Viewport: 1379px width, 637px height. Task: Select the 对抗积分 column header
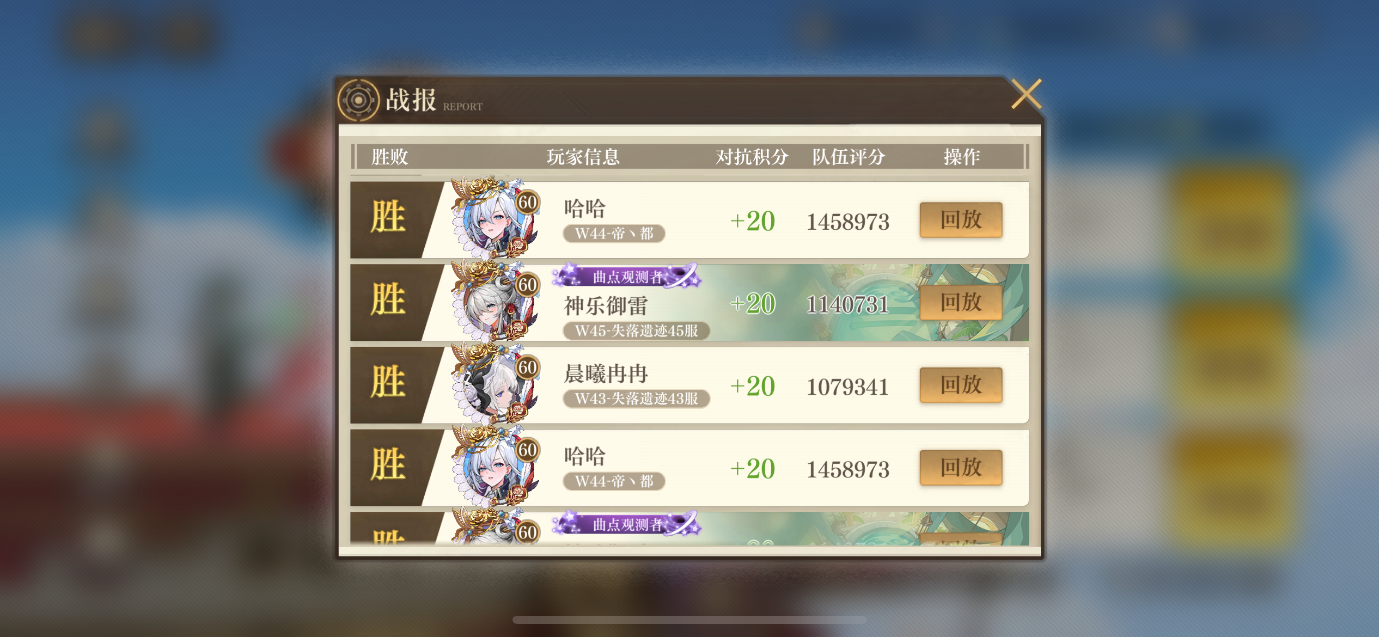point(752,157)
